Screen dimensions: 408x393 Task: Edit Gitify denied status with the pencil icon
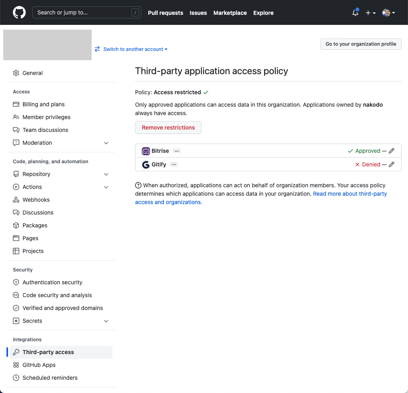coord(392,164)
